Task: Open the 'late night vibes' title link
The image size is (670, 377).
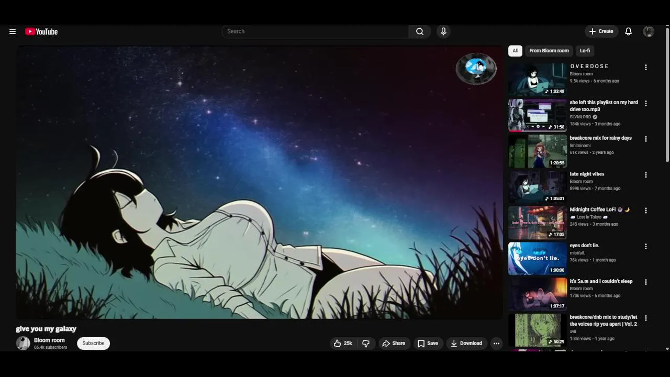Action: tap(587, 174)
